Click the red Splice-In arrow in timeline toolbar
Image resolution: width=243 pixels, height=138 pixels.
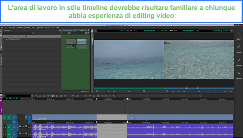click(x=36, y=96)
